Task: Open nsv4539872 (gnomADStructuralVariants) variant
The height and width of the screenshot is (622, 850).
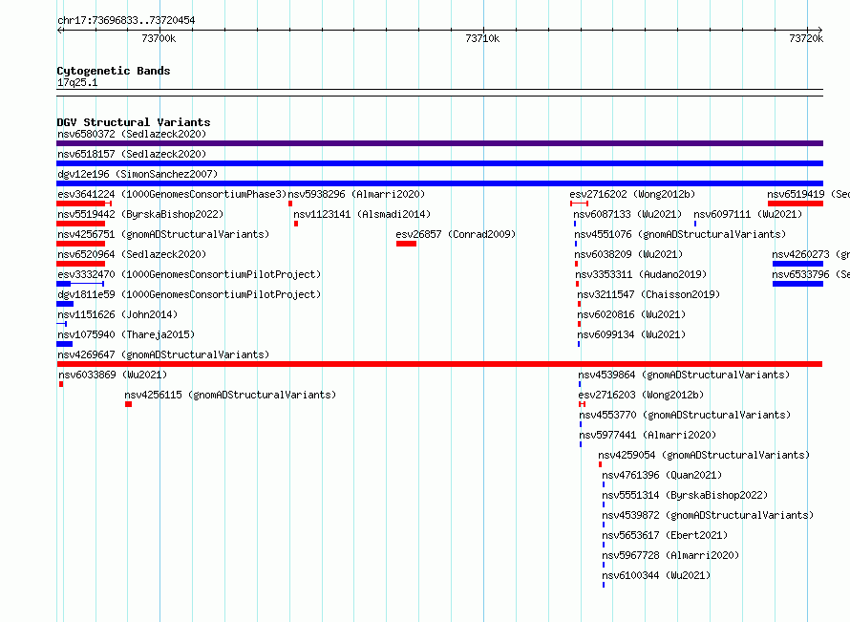Action: tap(708, 515)
